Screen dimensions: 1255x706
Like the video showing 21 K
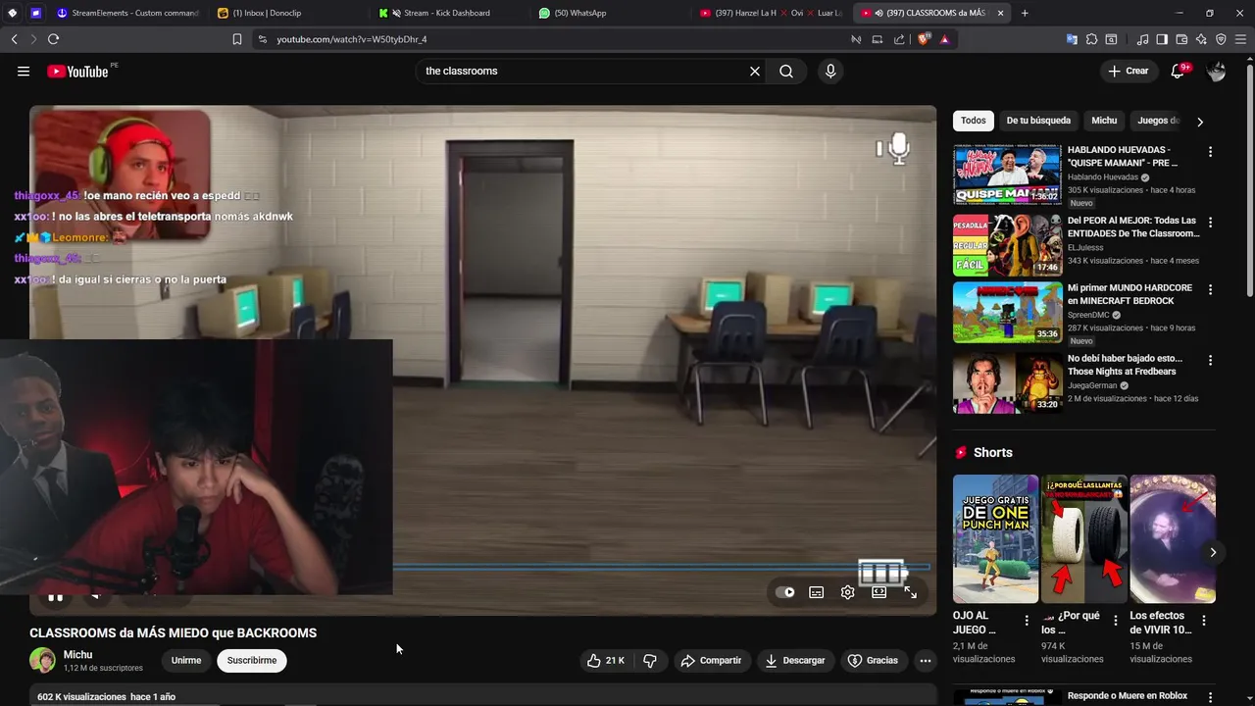click(x=605, y=661)
